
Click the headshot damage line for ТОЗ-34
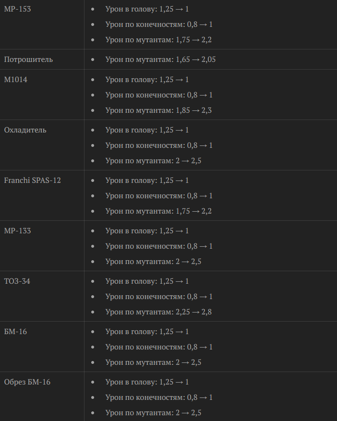[x=147, y=281]
